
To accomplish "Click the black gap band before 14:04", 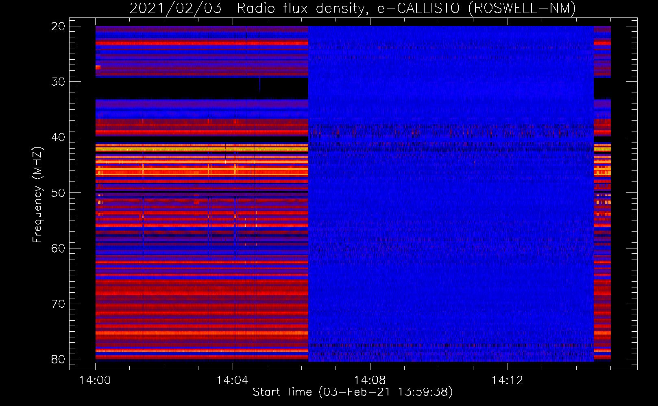I will coord(175,88).
